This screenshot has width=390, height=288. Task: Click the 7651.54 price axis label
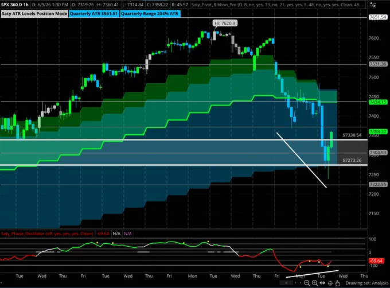[x=378, y=17]
